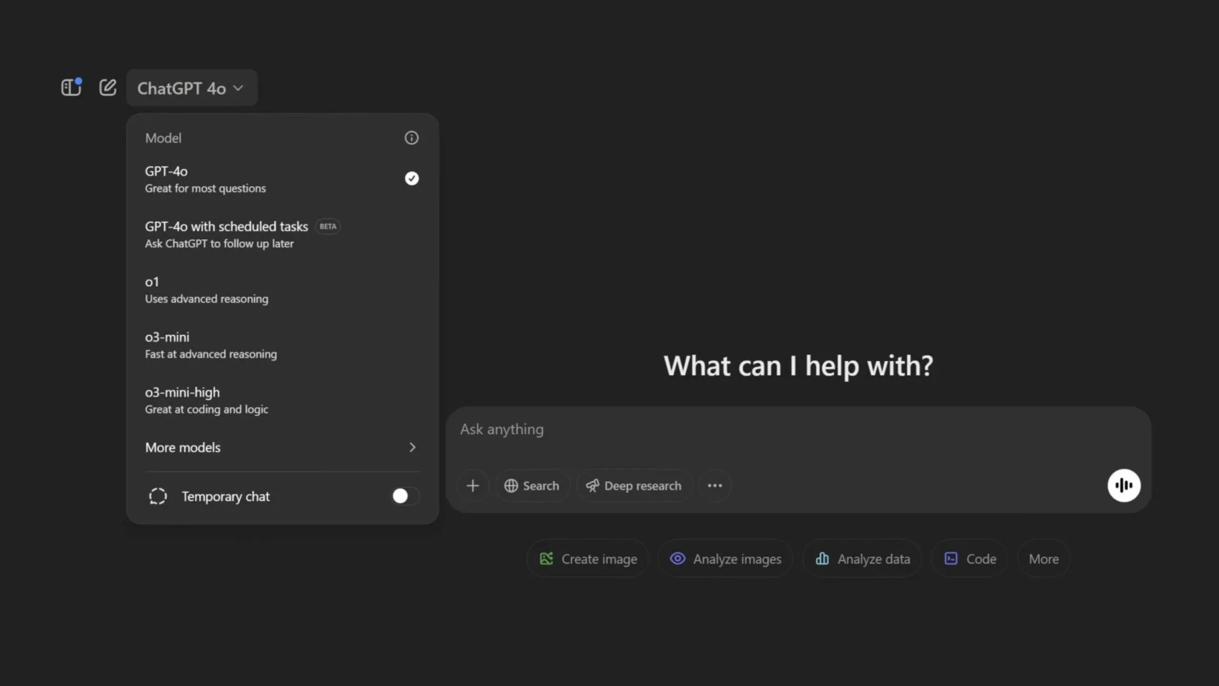Select GPT-4o with scheduled tasks
The height and width of the screenshot is (686, 1219).
pos(282,234)
